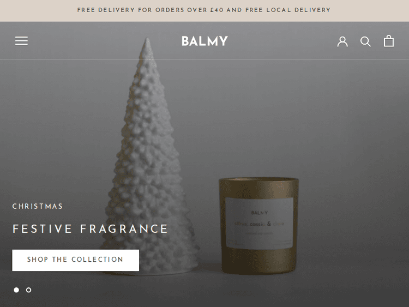Open the account login icon
The height and width of the screenshot is (307, 409).
coord(342,41)
